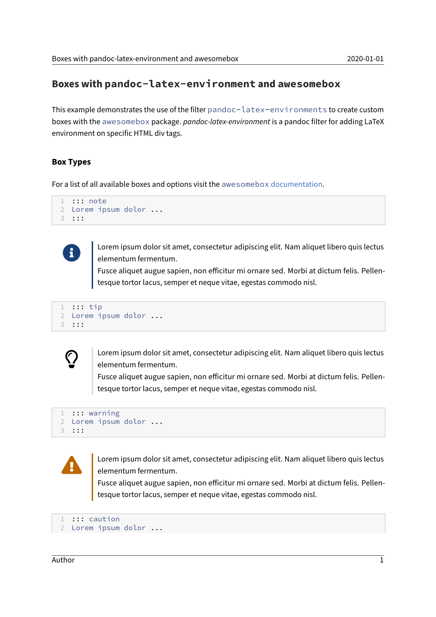Click the "::: caution" code line
The image size is (436, 617).
(x=96, y=519)
